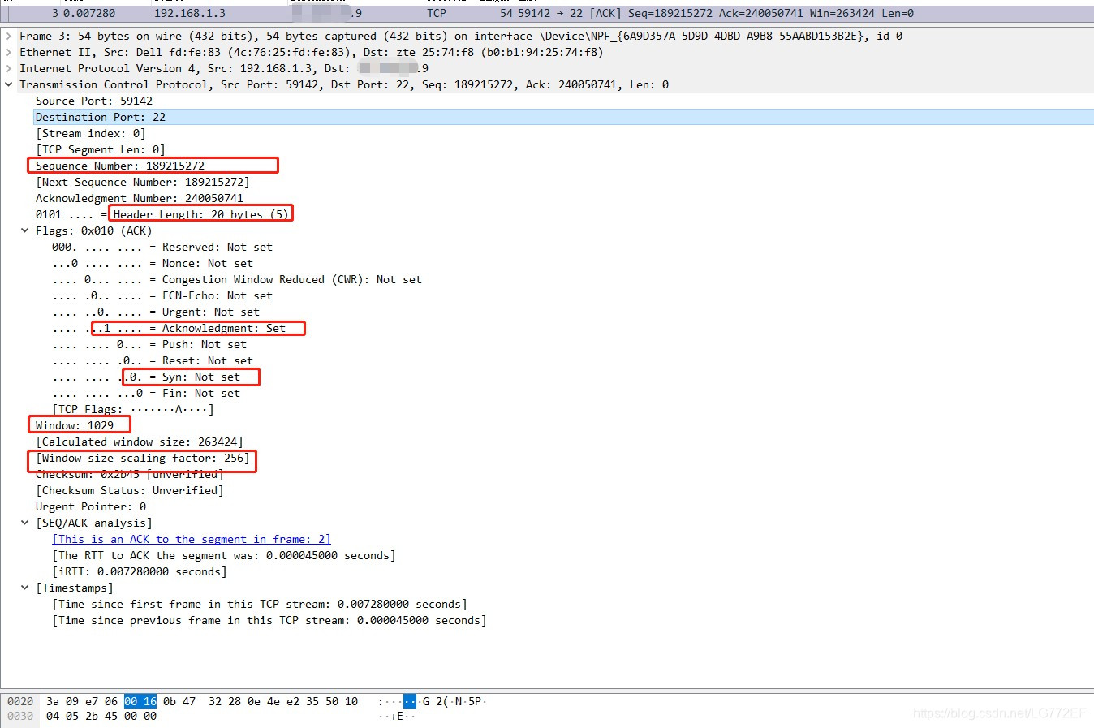This screenshot has height=728, width=1094.
Task: Expand the Frame 3 details row
Action: click(x=9, y=36)
